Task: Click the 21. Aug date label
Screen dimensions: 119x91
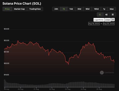Action: coord(36,89)
